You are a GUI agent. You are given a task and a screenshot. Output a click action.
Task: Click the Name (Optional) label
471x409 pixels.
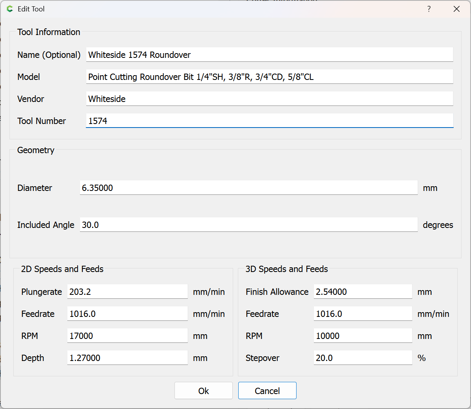click(x=49, y=55)
